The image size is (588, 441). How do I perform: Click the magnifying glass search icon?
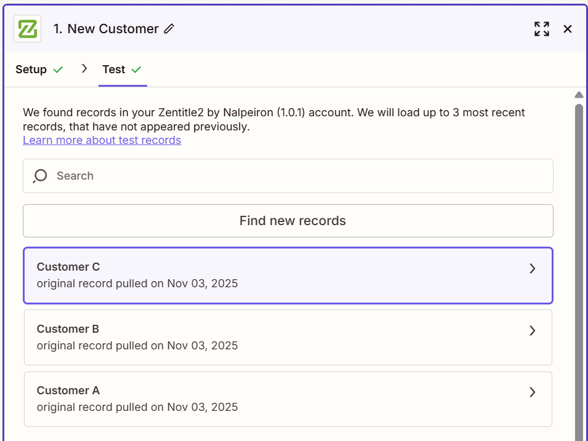40,176
